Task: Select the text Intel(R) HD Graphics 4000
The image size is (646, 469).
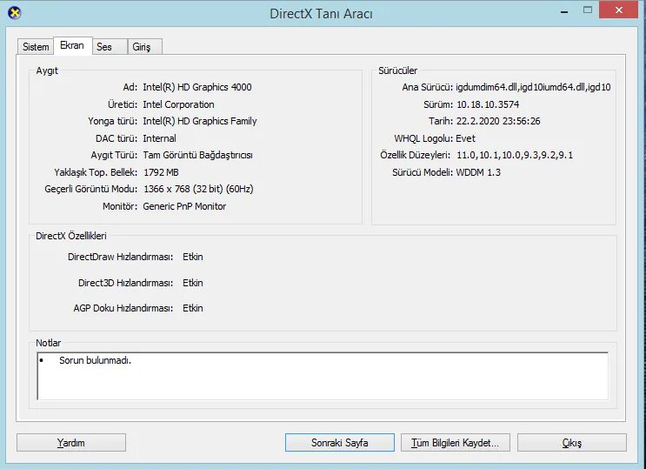Action: (x=197, y=87)
